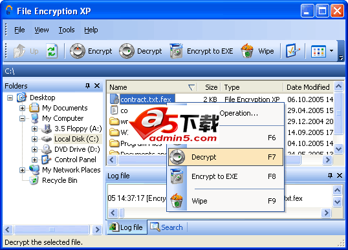Expand the DVD Drive (D:) node

pos(34,149)
